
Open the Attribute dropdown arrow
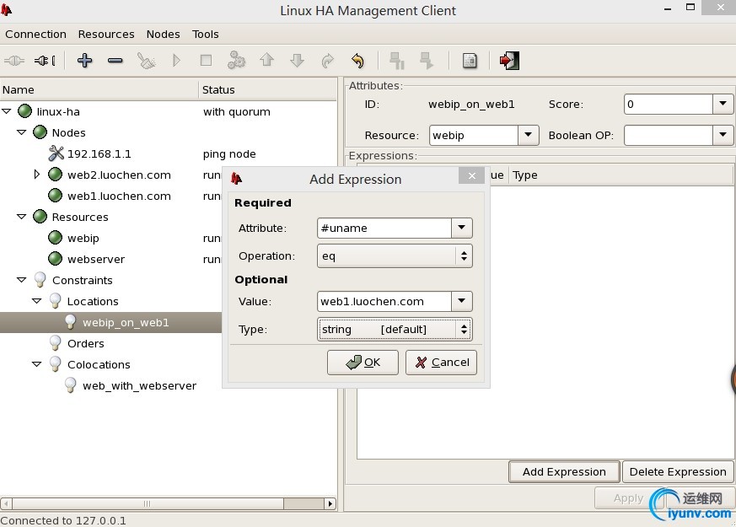coord(462,228)
